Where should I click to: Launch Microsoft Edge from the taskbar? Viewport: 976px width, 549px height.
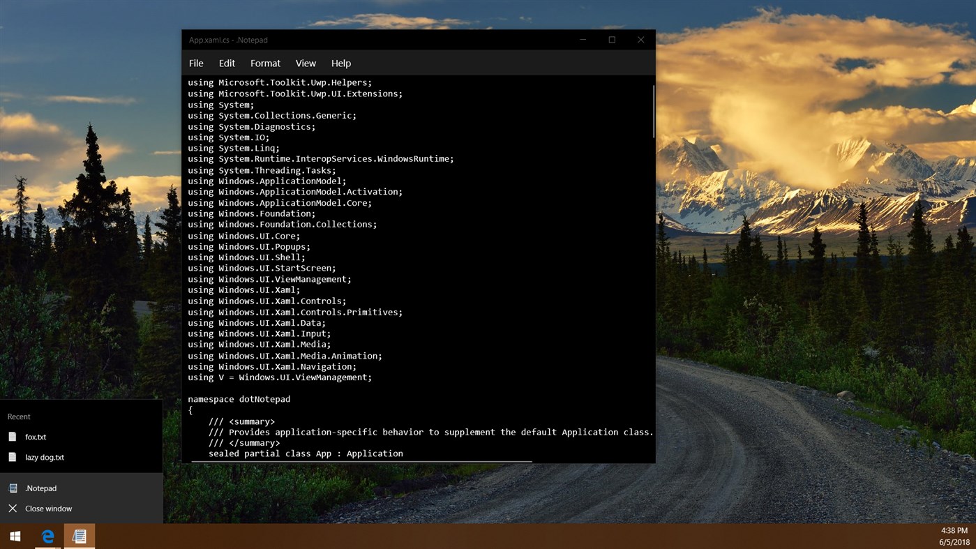[47, 536]
